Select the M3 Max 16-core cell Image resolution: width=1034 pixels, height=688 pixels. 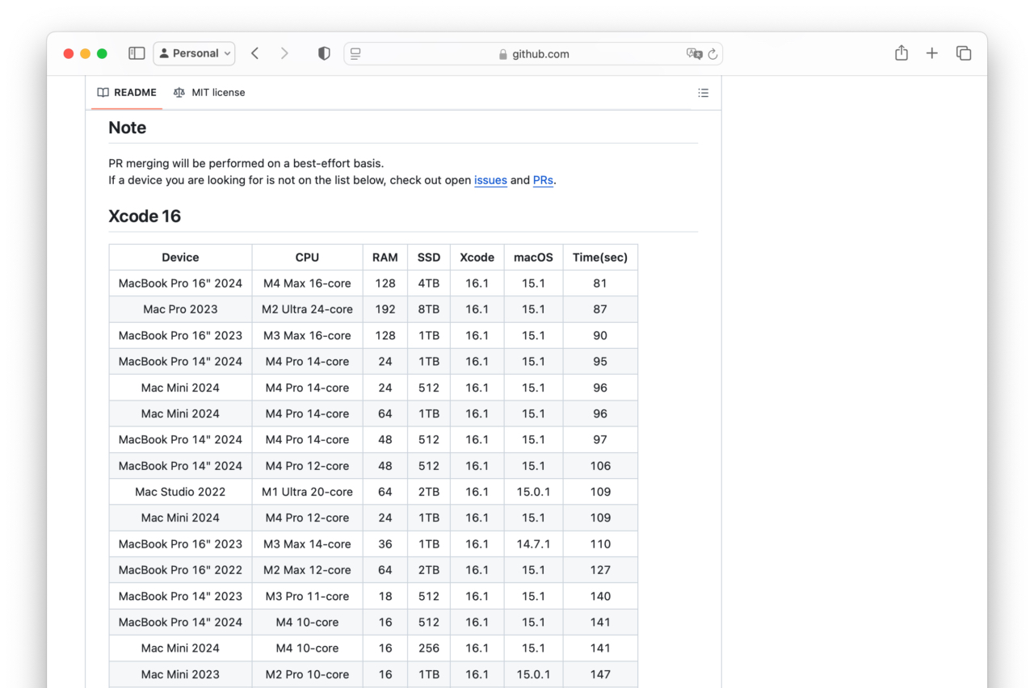[307, 335]
